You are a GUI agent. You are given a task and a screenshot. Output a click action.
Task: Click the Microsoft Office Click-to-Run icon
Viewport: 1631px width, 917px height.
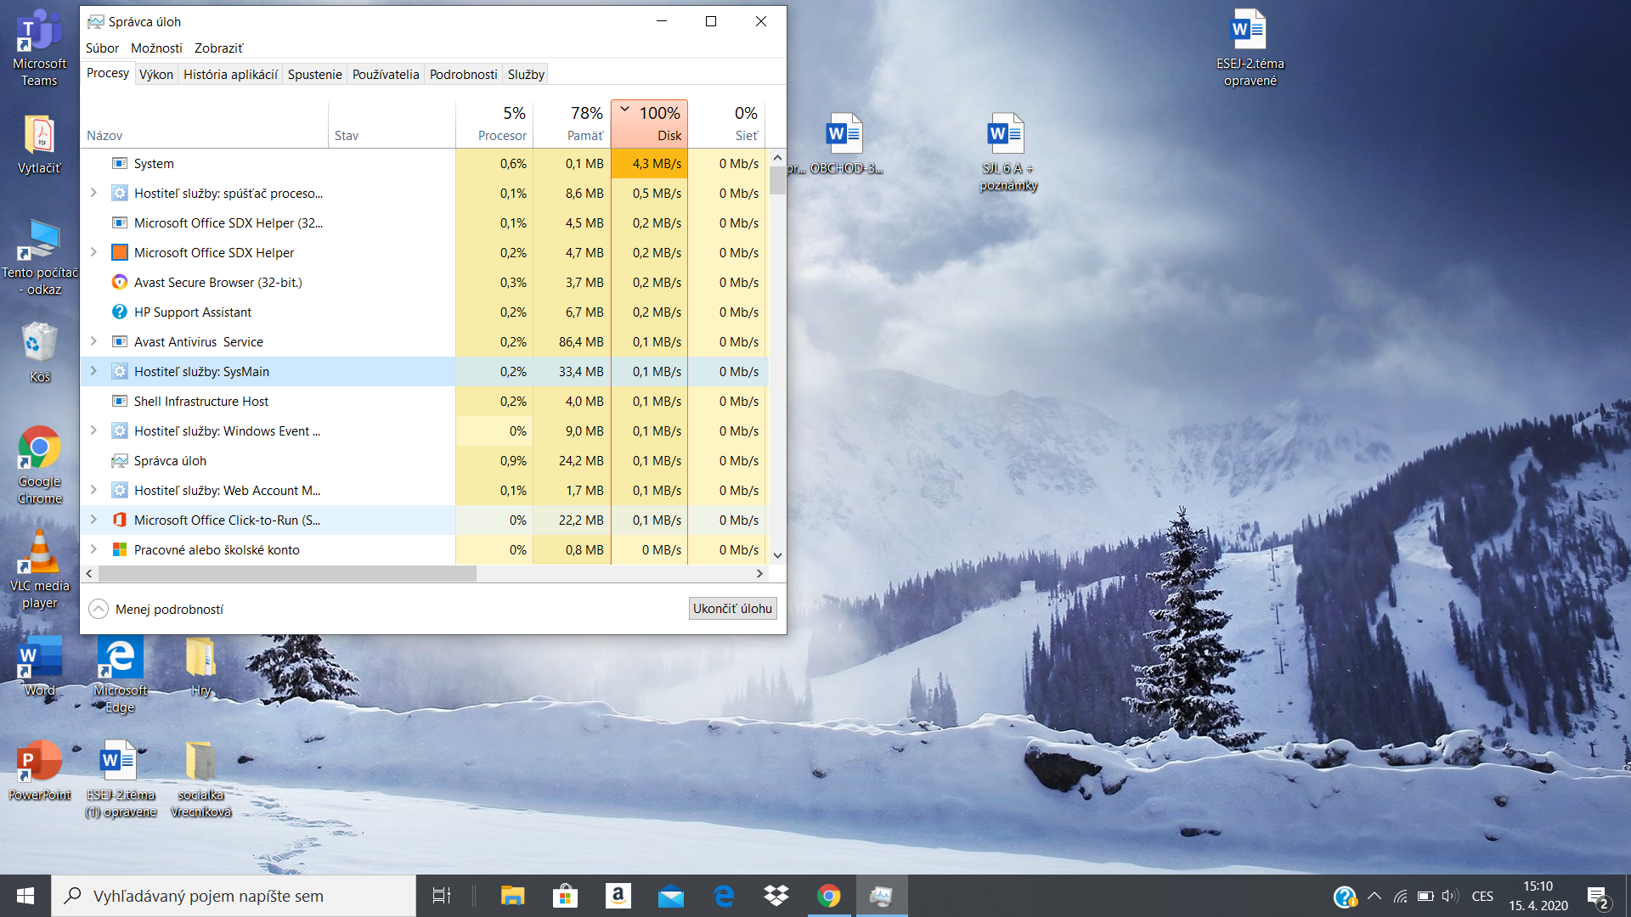click(120, 520)
